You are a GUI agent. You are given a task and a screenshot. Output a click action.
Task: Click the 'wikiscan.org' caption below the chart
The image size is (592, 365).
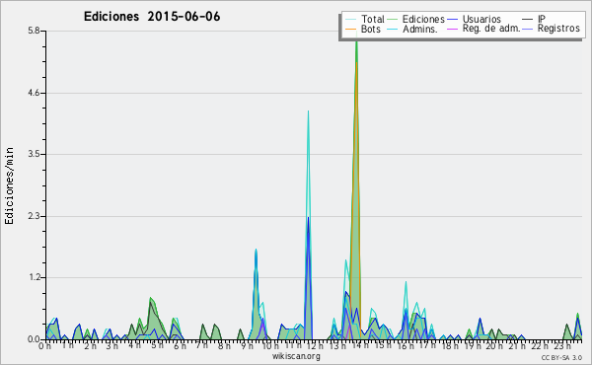click(x=296, y=356)
